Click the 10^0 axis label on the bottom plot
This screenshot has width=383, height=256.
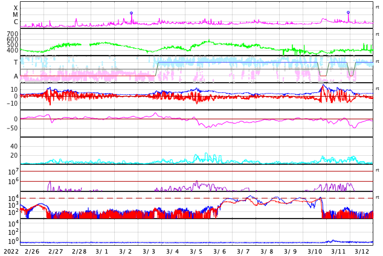tap(13, 242)
